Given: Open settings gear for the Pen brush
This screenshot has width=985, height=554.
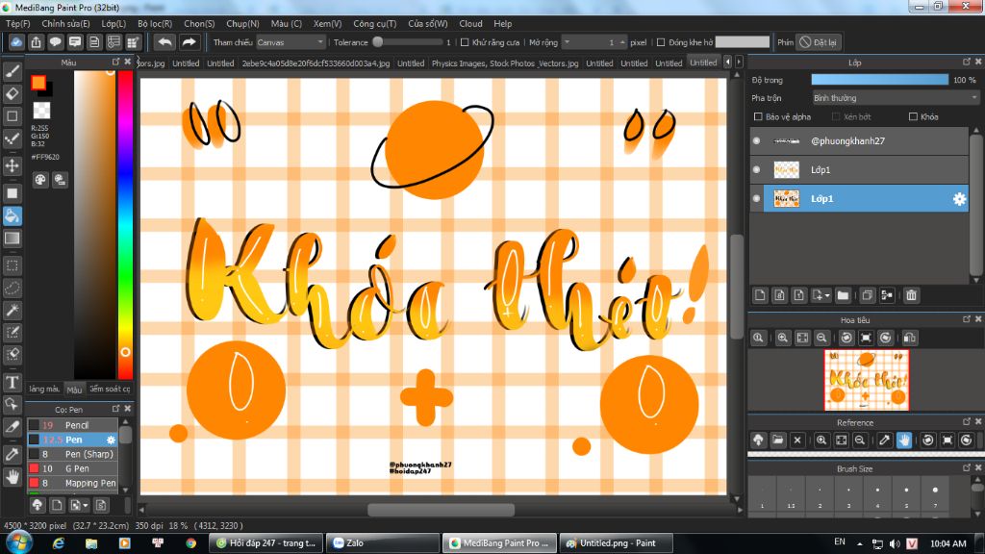Looking at the screenshot, I should pyautogui.click(x=112, y=440).
